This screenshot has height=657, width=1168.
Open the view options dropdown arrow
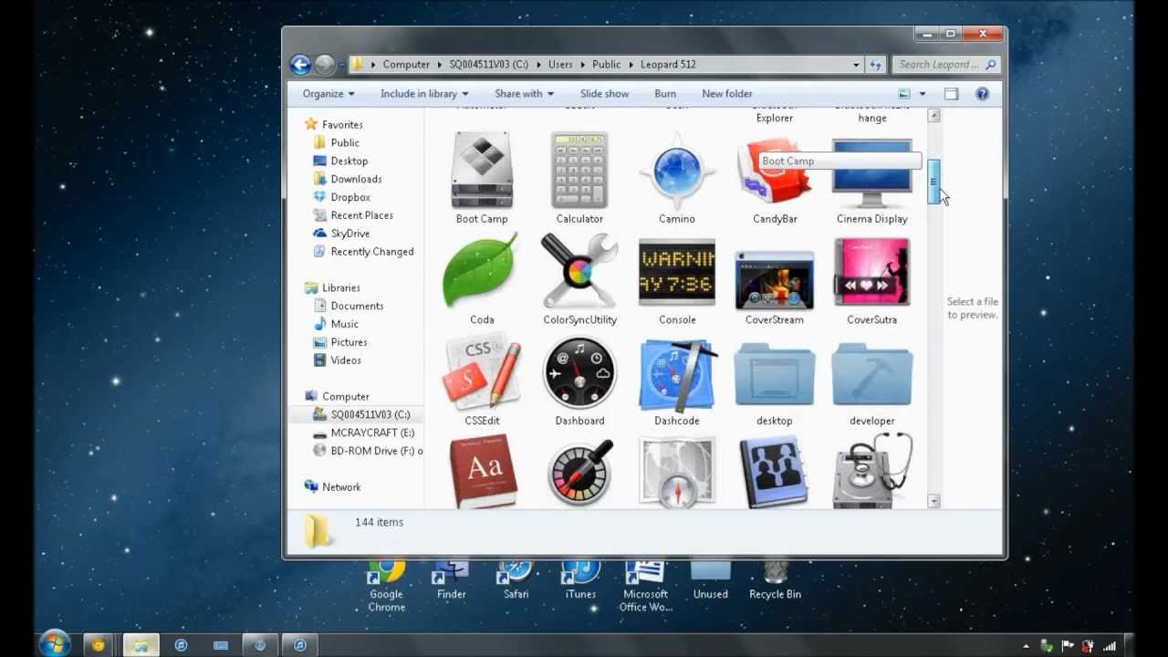(922, 93)
